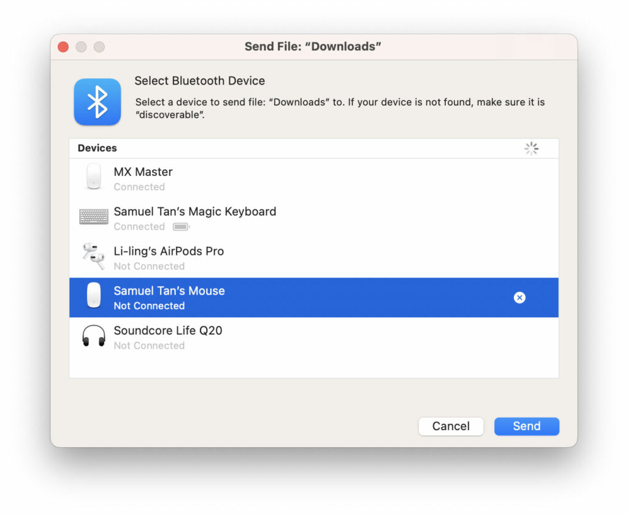
Task: Click the Soundcore headphones icon
Action: tap(93, 336)
